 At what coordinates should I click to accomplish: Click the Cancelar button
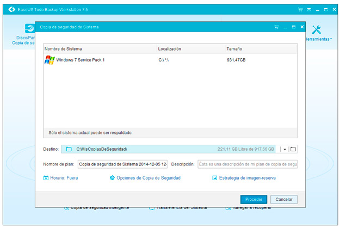coord(284,199)
